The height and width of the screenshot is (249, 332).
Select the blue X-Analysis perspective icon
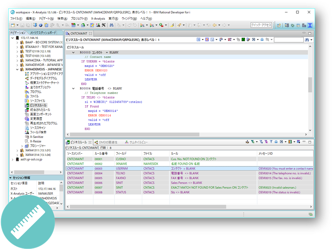(x=310, y=25)
